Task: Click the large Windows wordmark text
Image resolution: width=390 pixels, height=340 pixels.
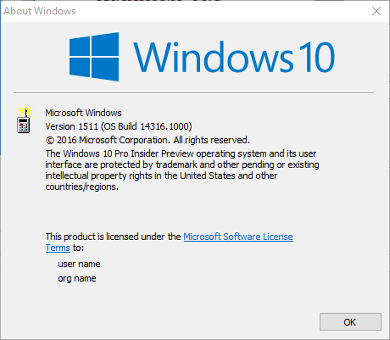Action: [x=214, y=57]
